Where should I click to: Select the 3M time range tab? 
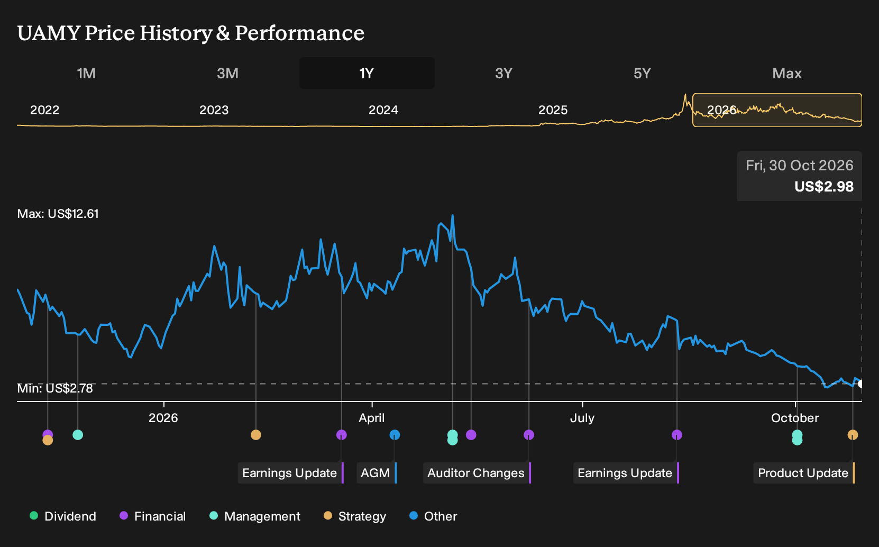tap(227, 73)
